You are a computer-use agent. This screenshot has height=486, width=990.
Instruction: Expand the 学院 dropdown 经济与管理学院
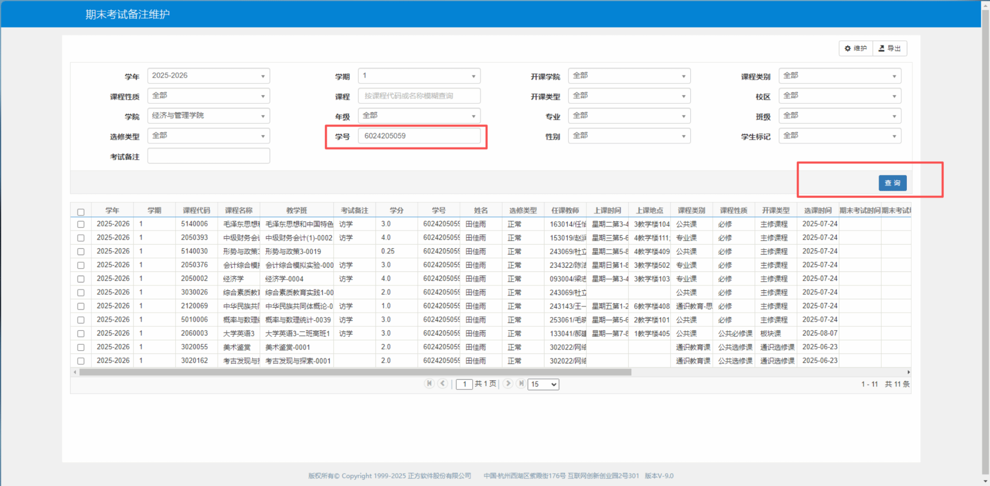(208, 116)
